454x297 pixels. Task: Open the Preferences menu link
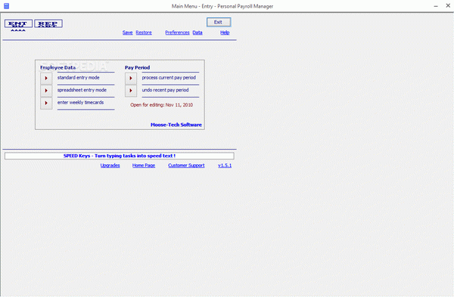tap(177, 32)
